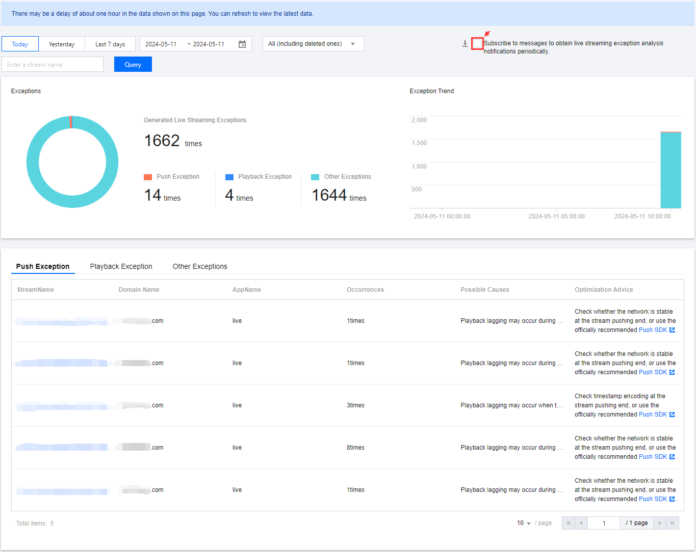Viewport: 696px width, 552px height.
Task: Choose the Last 7 days range
Action: click(110, 44)
